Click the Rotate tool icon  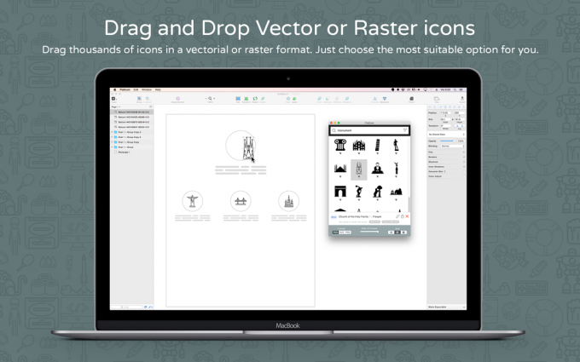[x=255, y=99]
